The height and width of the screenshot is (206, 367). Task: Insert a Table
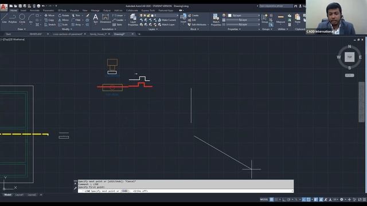pyautogui.click(x=117, y=25)
